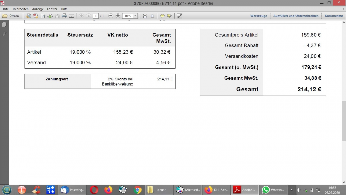The height and width of the screenshot is (195, 346).
Task: Open the Werkzeuge panel
Action: tap(258, 16)
